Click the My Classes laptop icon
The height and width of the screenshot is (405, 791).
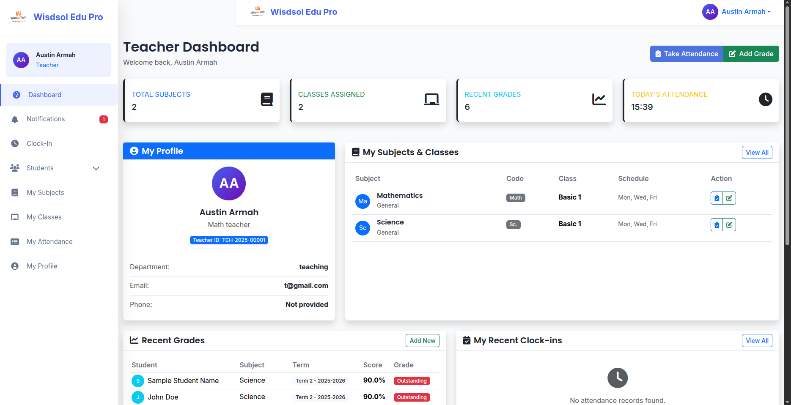[15, 217]
